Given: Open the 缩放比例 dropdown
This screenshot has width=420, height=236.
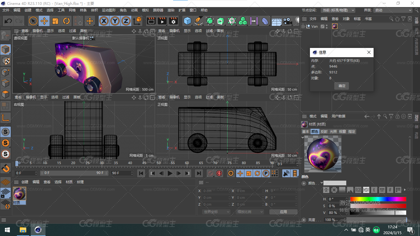Looking at the screenshot, I should click(250, 212).
